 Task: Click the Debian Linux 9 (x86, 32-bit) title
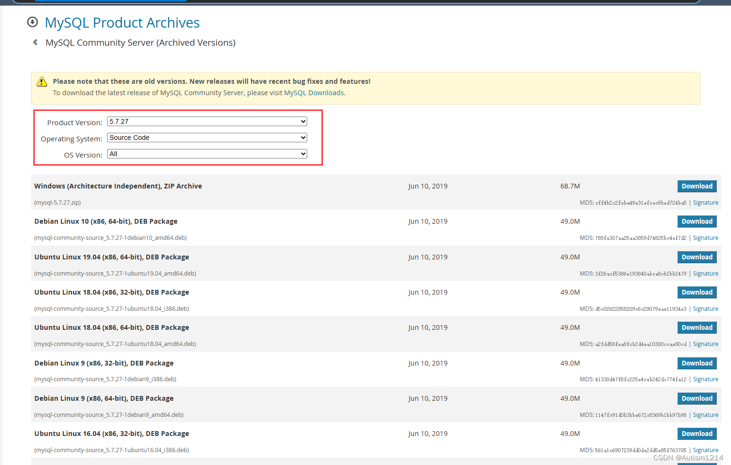click(x=104, y=363)
